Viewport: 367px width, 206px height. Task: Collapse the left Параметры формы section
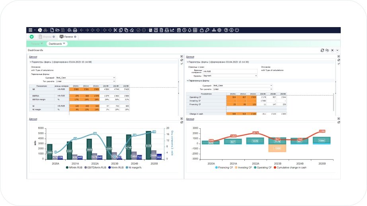pos(30,62)
